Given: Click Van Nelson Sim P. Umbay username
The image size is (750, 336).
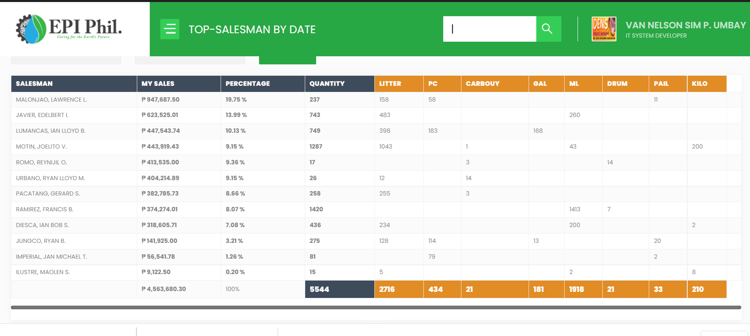Looking at the screenshot, I should click(x=686, y=25).
